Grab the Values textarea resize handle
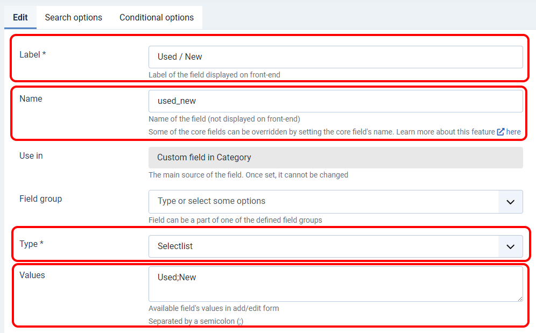Viewport: 536px width, 333px height. click(x=520, y=299)
